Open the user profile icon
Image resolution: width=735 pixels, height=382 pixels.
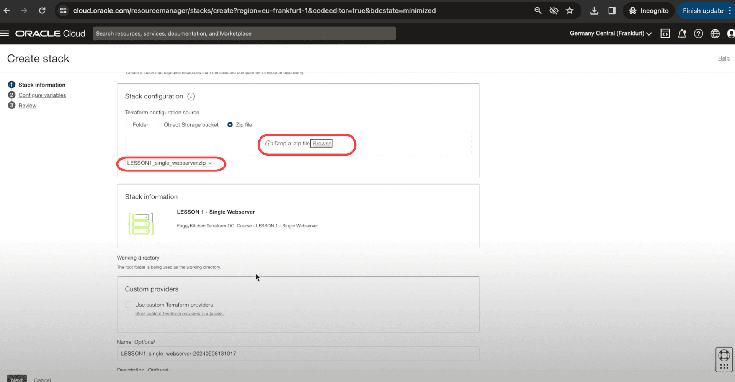point(731,34)
